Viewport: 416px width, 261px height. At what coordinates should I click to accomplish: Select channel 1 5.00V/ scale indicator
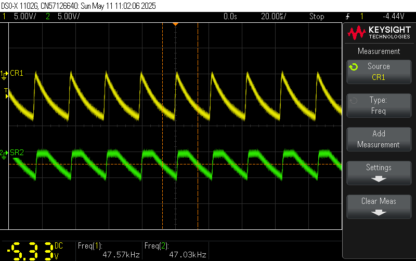[23, 17]
